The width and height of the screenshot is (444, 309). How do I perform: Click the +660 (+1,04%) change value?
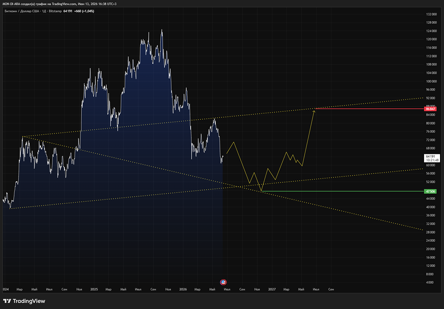coord(84,11)
